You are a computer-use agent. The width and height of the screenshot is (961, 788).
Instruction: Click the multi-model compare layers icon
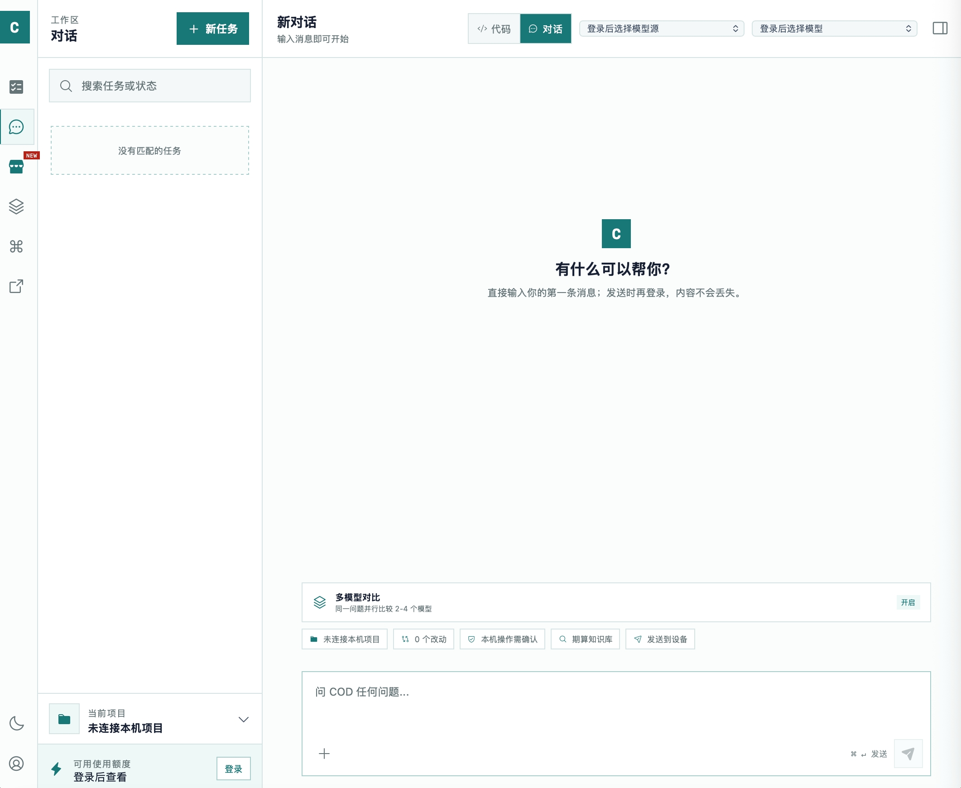[320, 602]
